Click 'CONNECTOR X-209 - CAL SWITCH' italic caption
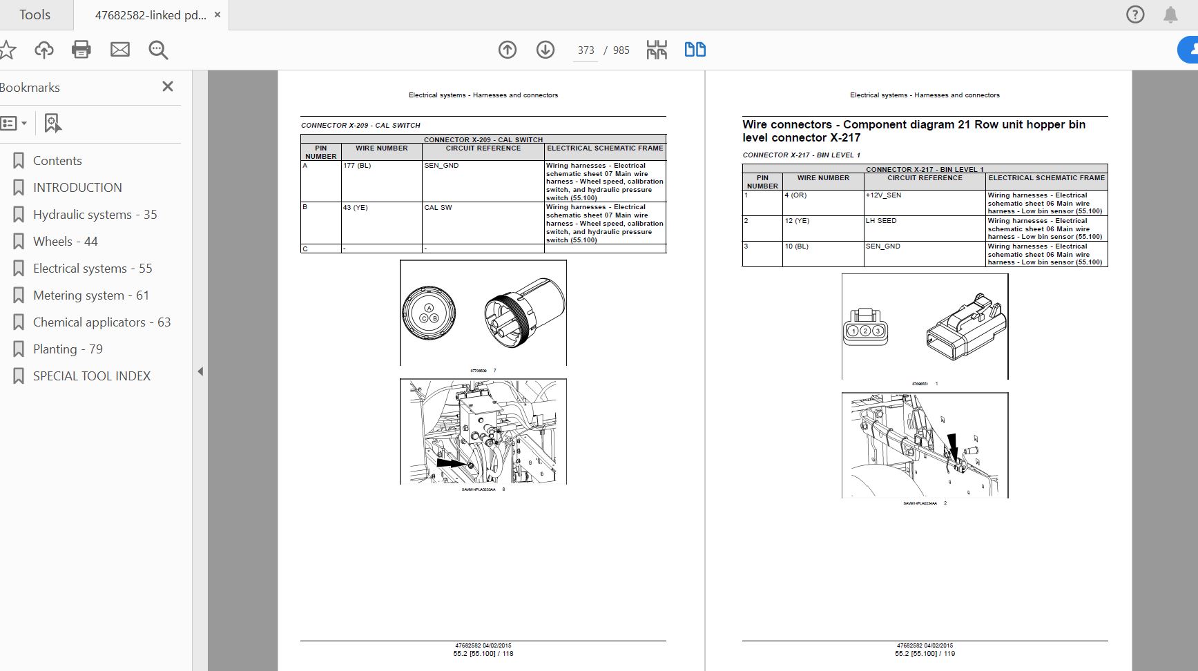Viewport: 1198px width, 671px height. [x=360, y=126]
